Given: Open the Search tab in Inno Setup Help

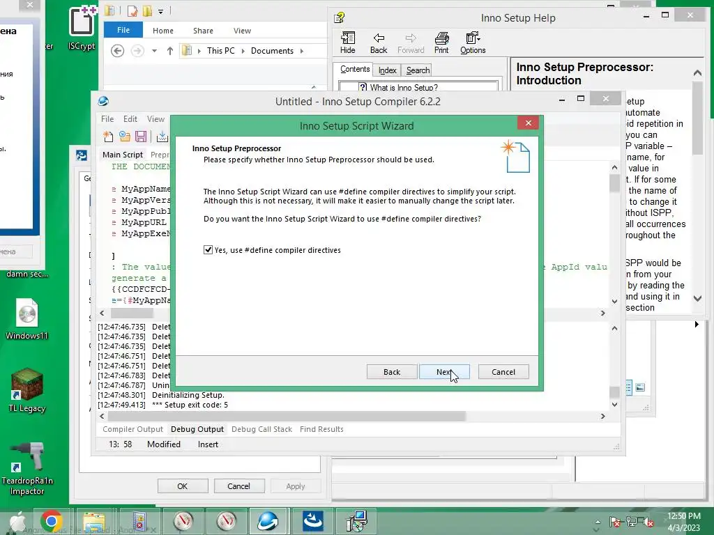Looking at the screenshot, I should coord(418,70).
